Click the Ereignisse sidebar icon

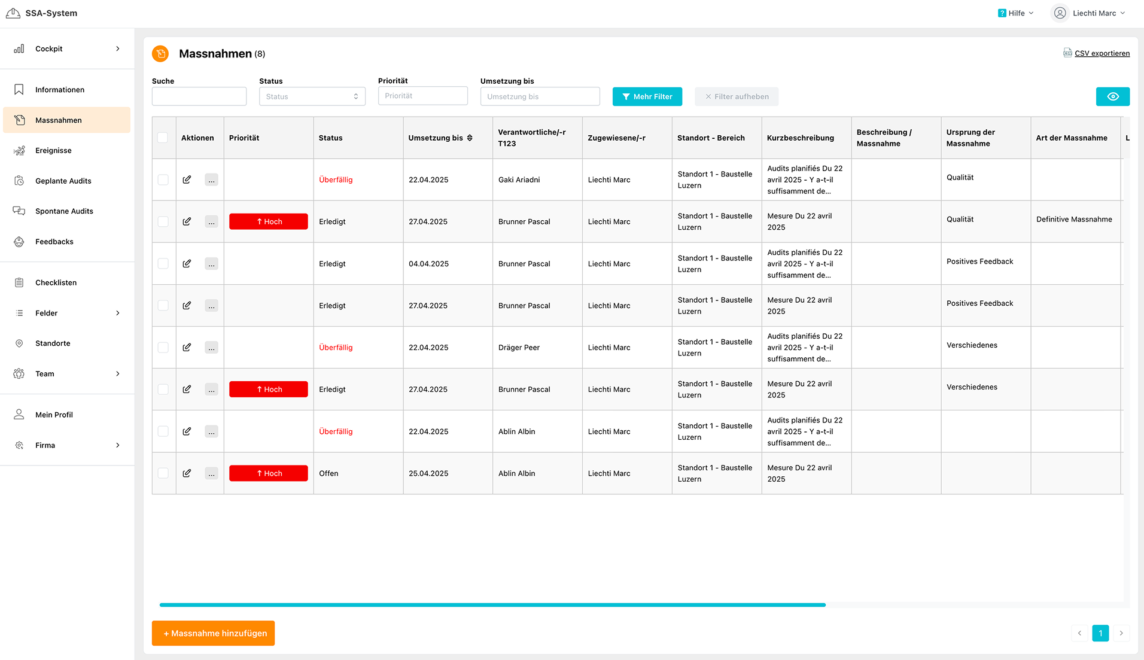coord(19,151)
